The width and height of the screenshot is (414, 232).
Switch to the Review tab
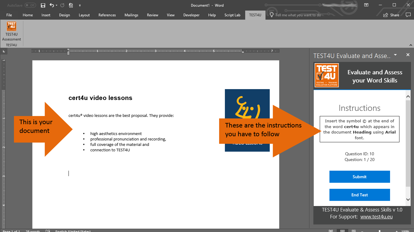[x=153, y=15]
